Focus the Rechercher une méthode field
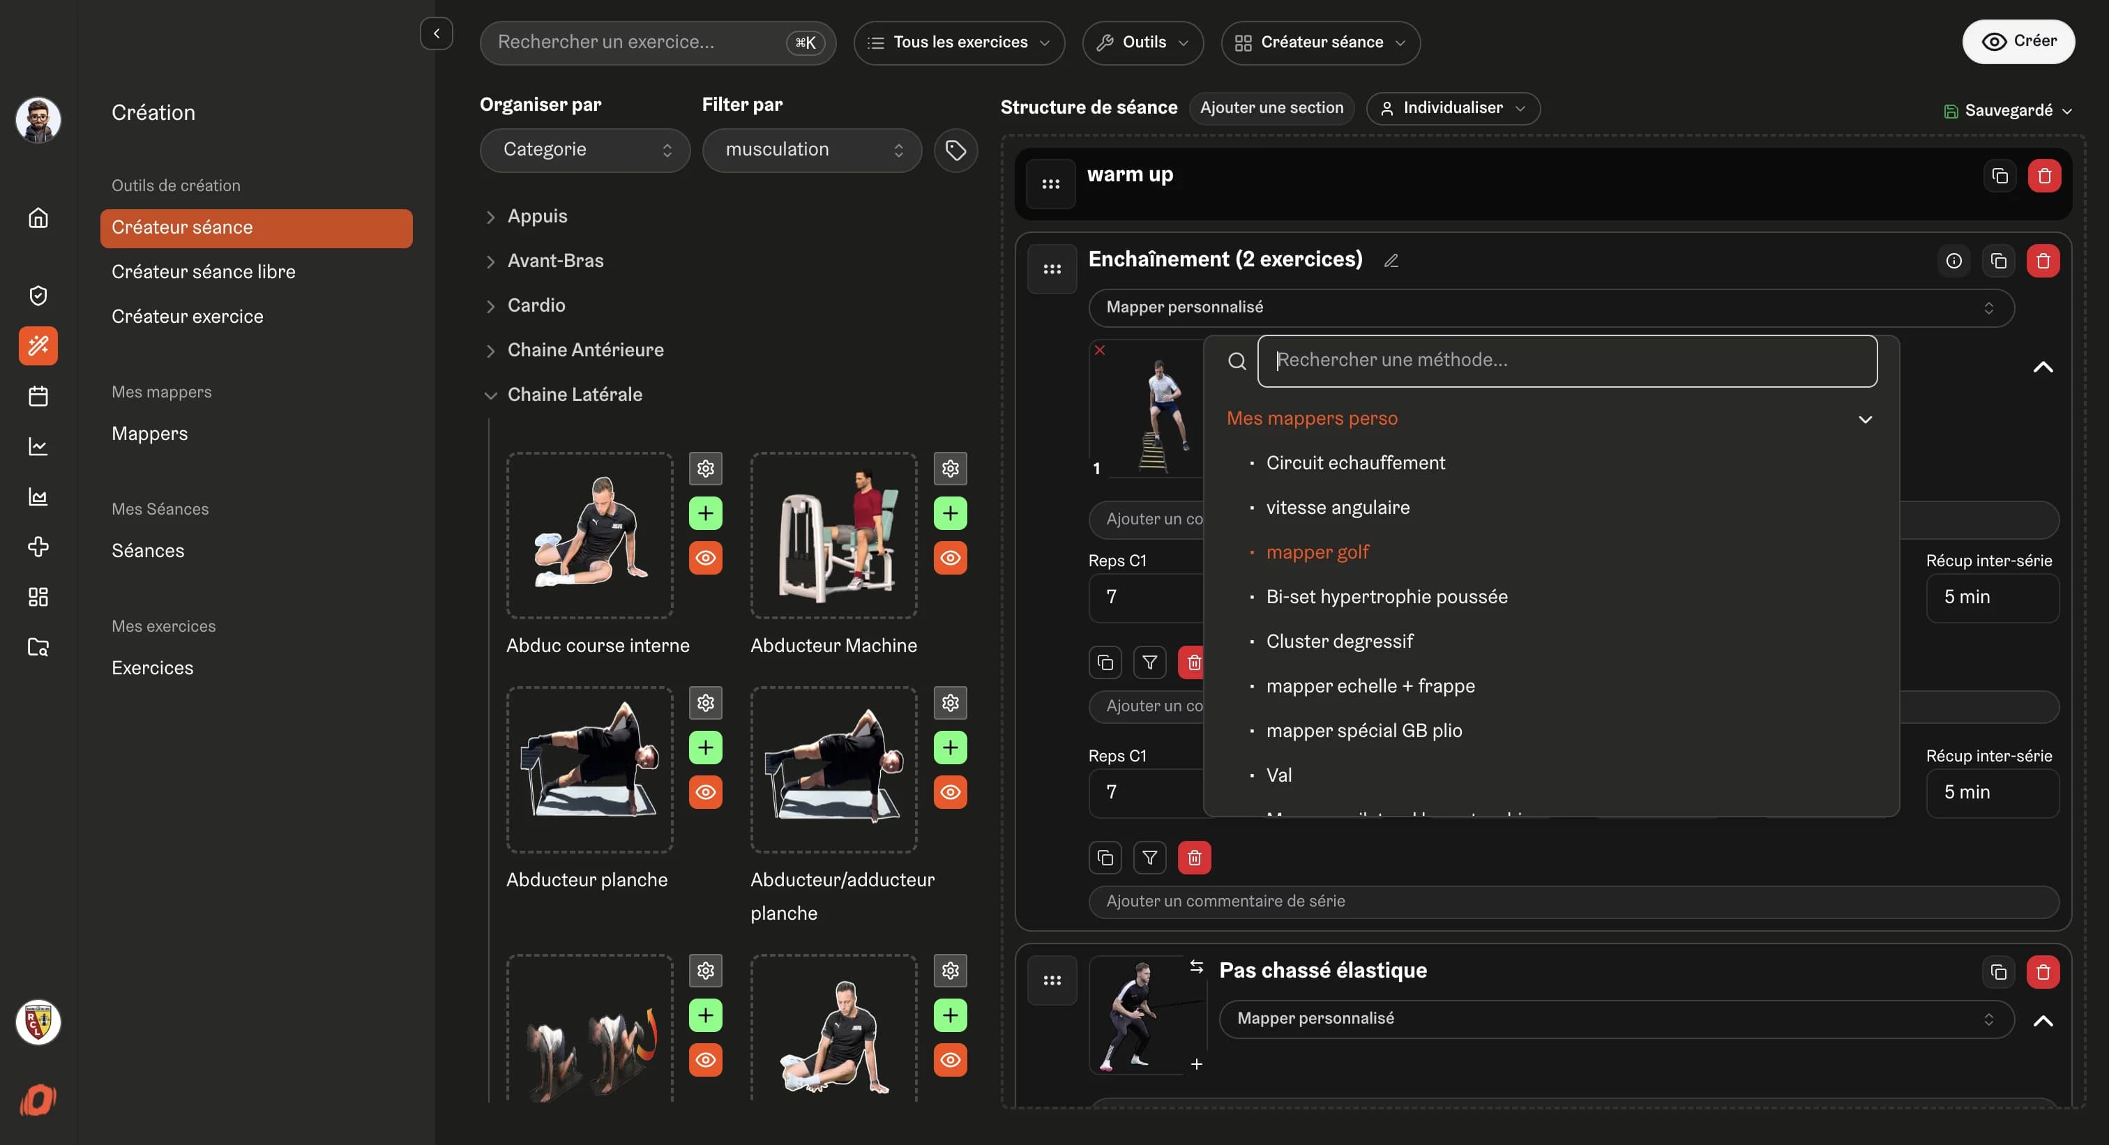This screenshot has height=1145, width=2109. click(1566, 361)
